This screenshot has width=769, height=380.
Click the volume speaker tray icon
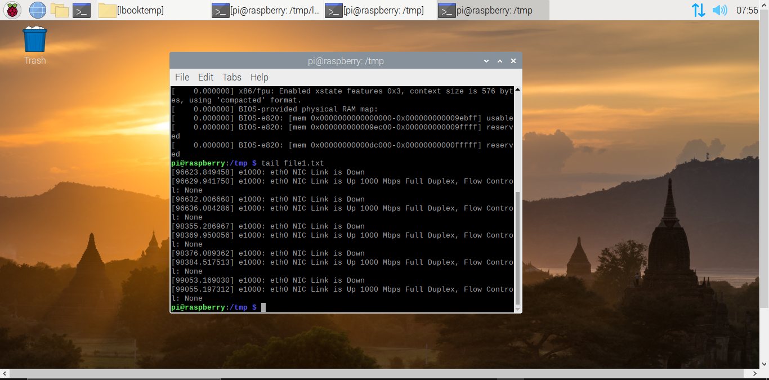click(x=719, y=10)
